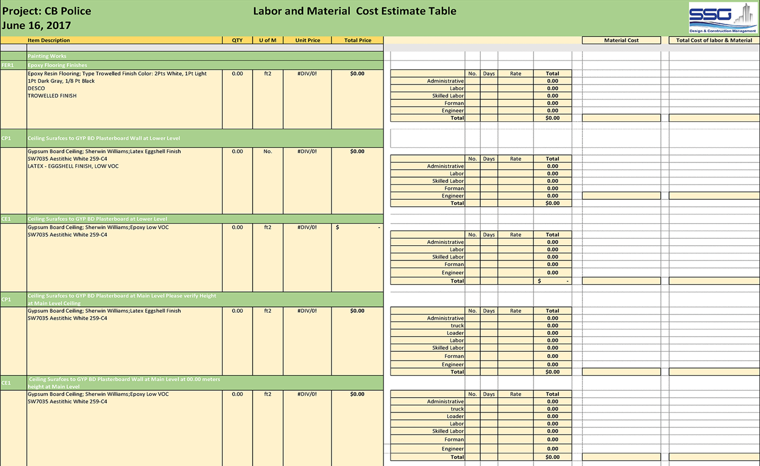Select 'truck' in the Main Level Latex Eggshell labor table
Screen dimensions: 760x466
pyautogui.click(x=428, y=326)
